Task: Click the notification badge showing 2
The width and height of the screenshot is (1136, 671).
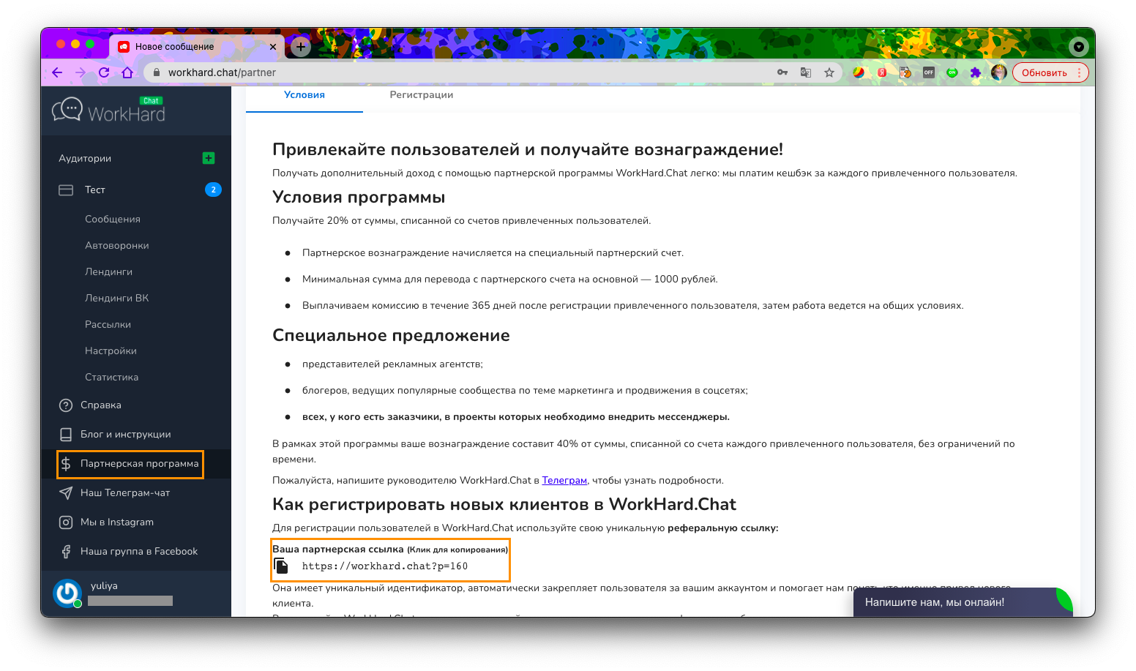Action: point(213,190)
